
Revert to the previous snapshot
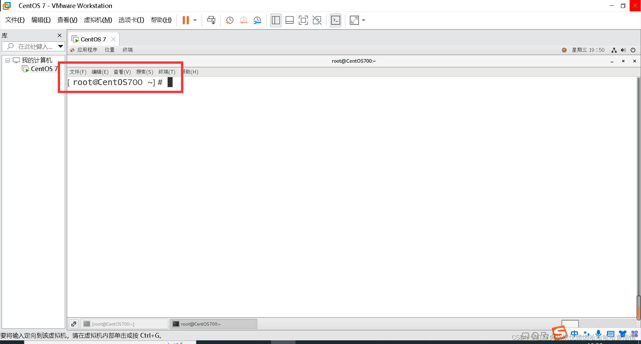click(244, 20)
